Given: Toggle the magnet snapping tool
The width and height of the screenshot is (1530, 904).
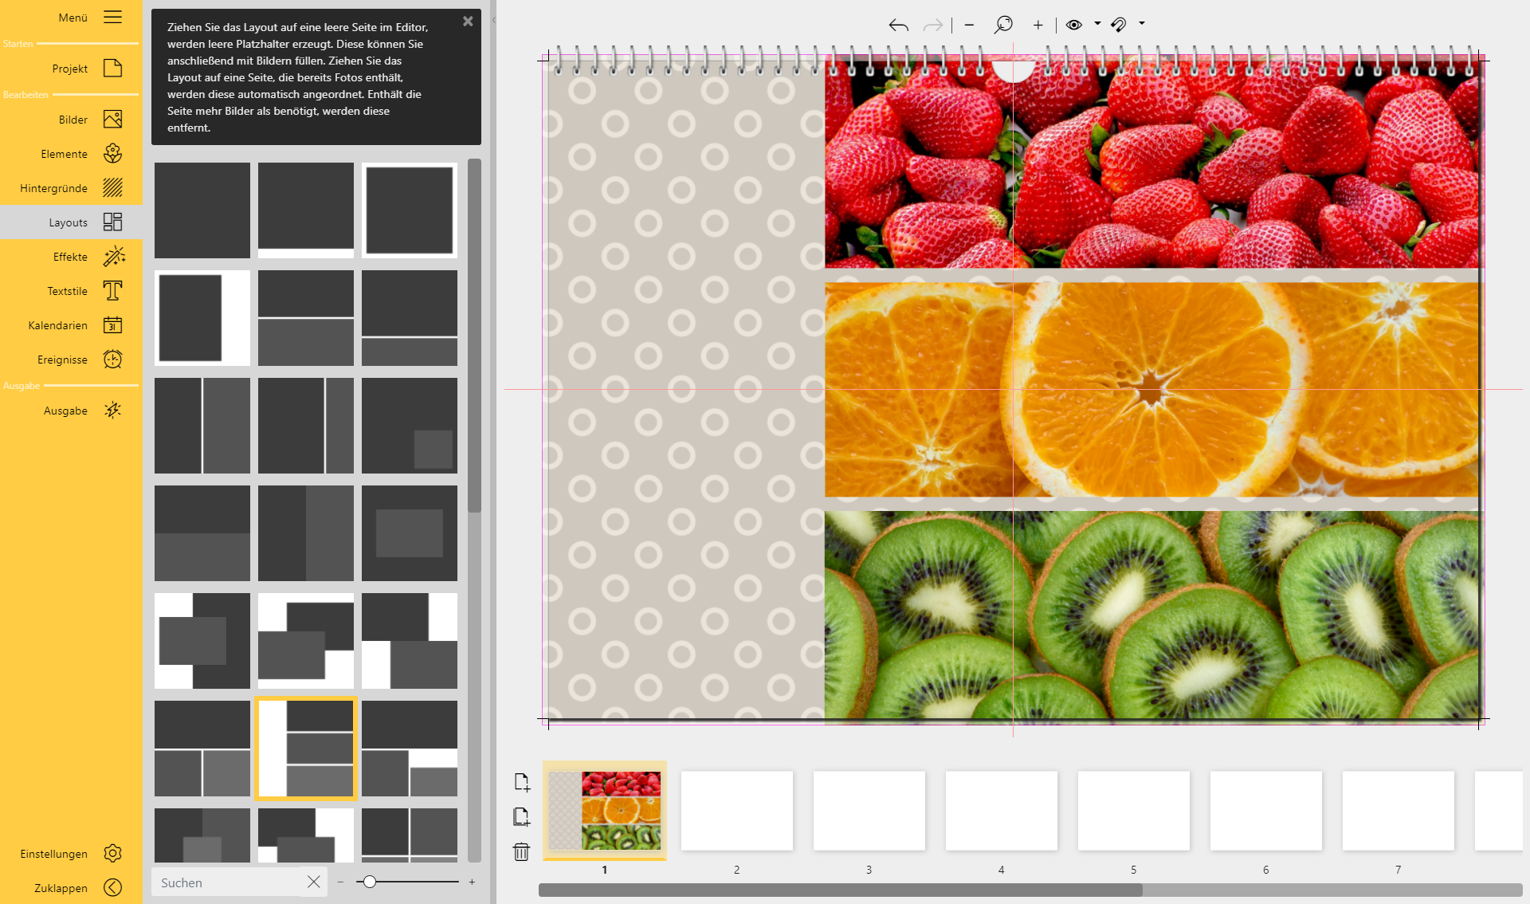Looking at the screenshot, I should click(x=1119, y=25).
